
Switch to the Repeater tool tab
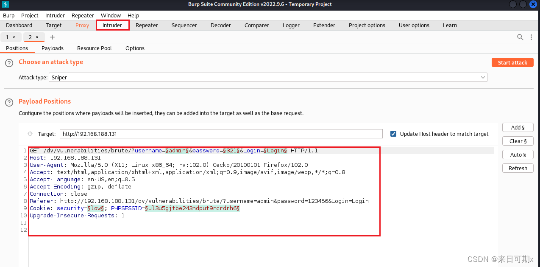click(147, 25)
